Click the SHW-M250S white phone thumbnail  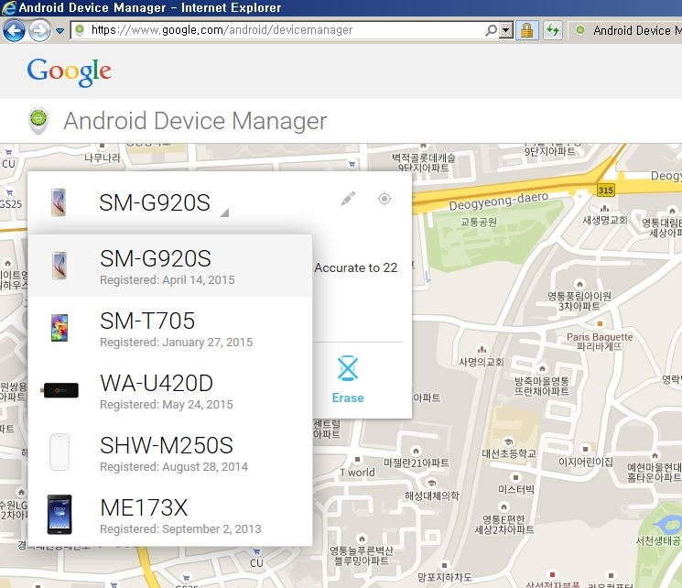(60, 452)
